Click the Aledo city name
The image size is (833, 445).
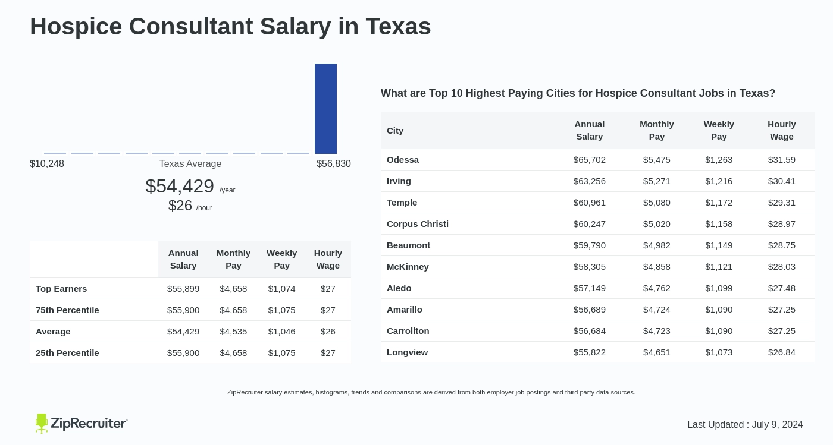coord(399,288)
